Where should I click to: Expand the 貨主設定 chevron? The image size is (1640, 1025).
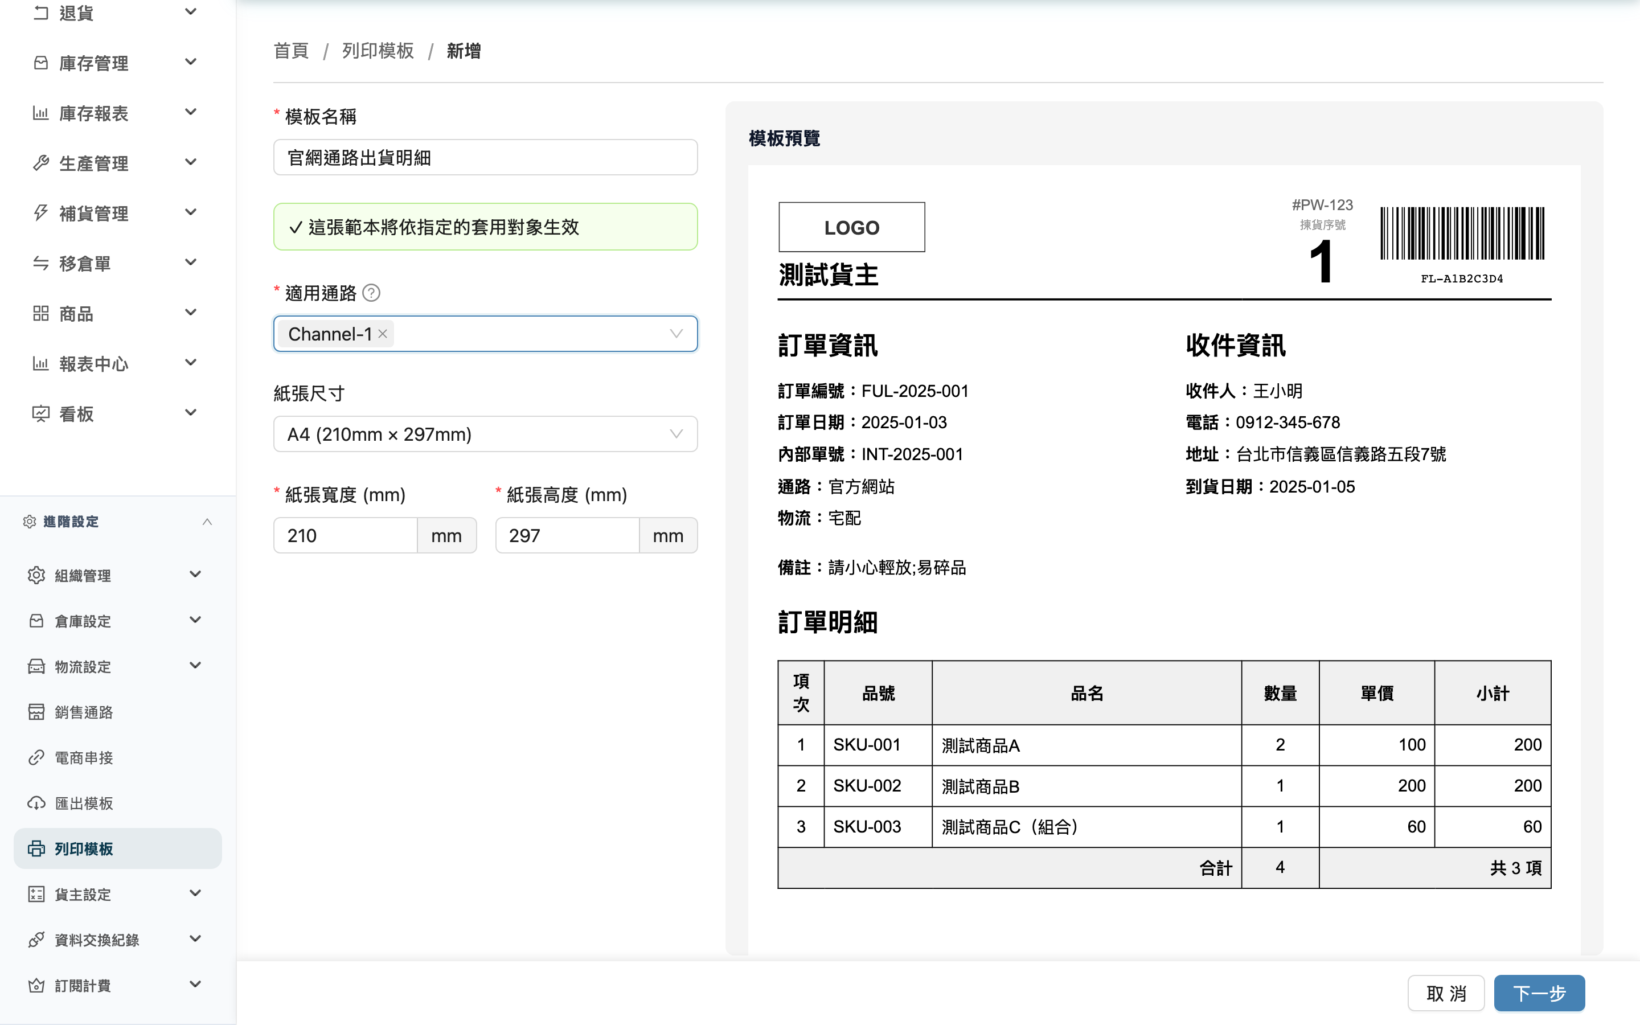coord(195,893)
